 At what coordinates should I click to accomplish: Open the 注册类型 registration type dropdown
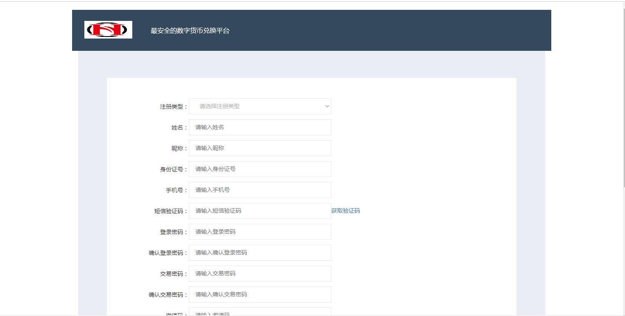(x=260, y=106)
